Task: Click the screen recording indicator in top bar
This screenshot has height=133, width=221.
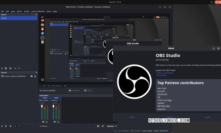Action: click(218, 2)
